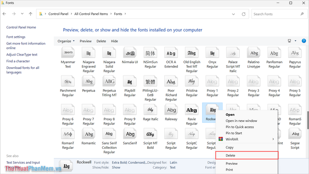Open the help button icon
The width and height of the screenshot is (309, 174).
point(304,41)
